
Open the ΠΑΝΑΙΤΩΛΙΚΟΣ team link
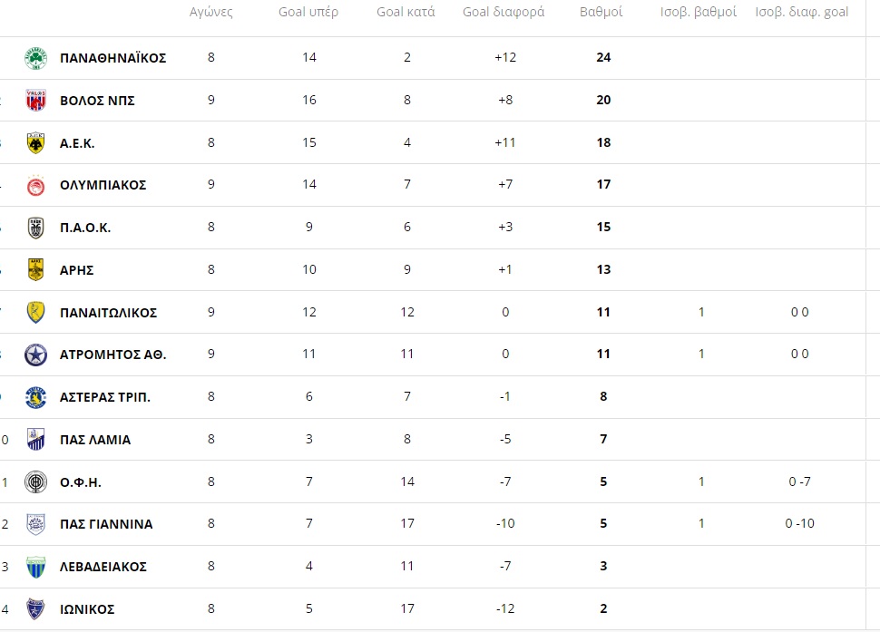pyautogui.click(x=108, y=313)
